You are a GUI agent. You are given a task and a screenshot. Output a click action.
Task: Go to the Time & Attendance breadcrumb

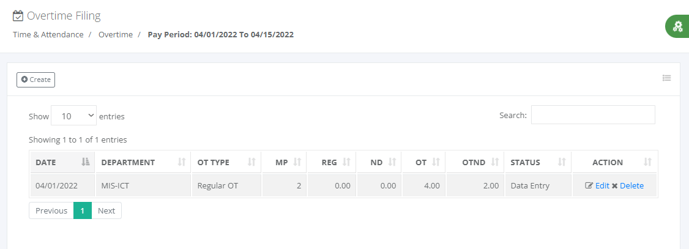(x=48, y=34)
